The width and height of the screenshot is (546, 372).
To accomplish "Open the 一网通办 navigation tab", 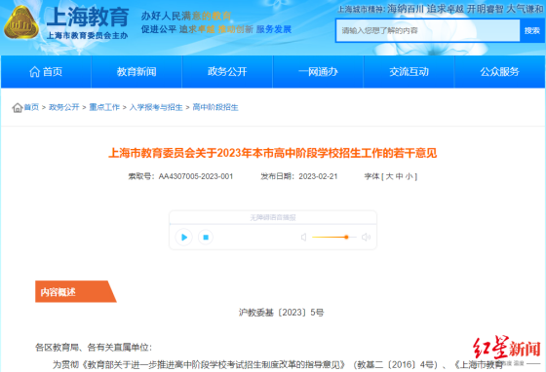I will (x=318, y=72).
